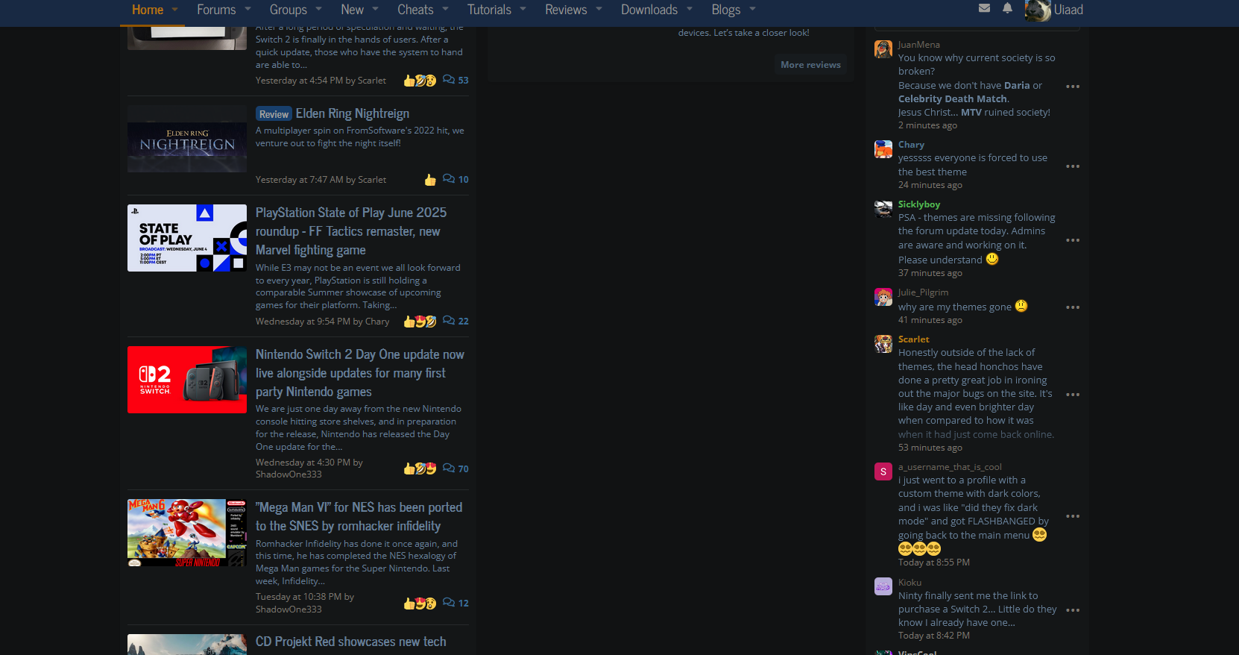Open the options dots on Scarlet's shout

tap(1073, 395)
